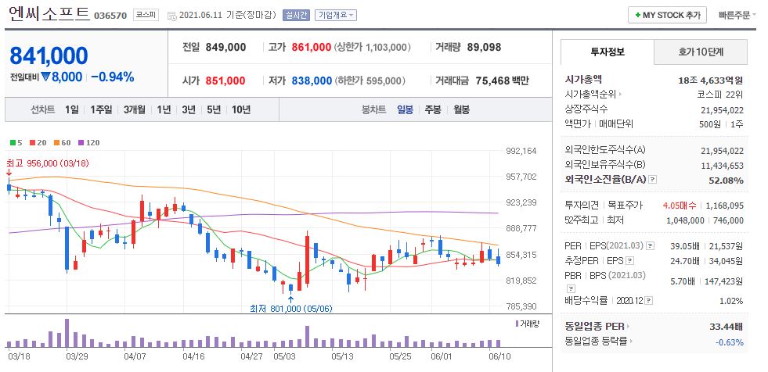Switch to the 투자정보 tab
This screenshot has width=768, height=372.
(x=608, y=52)
